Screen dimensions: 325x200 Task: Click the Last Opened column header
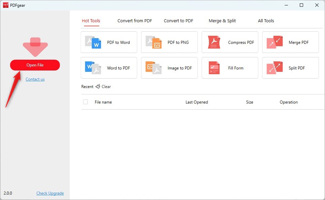196,102
